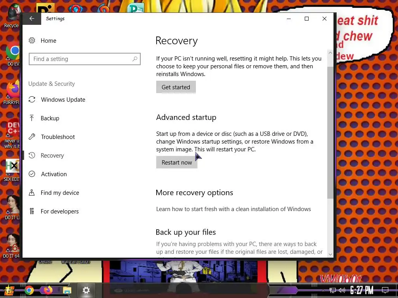Launch Chrome from the taskbar
The width and height of the screenshot is (398, 298).
(29, 290)
